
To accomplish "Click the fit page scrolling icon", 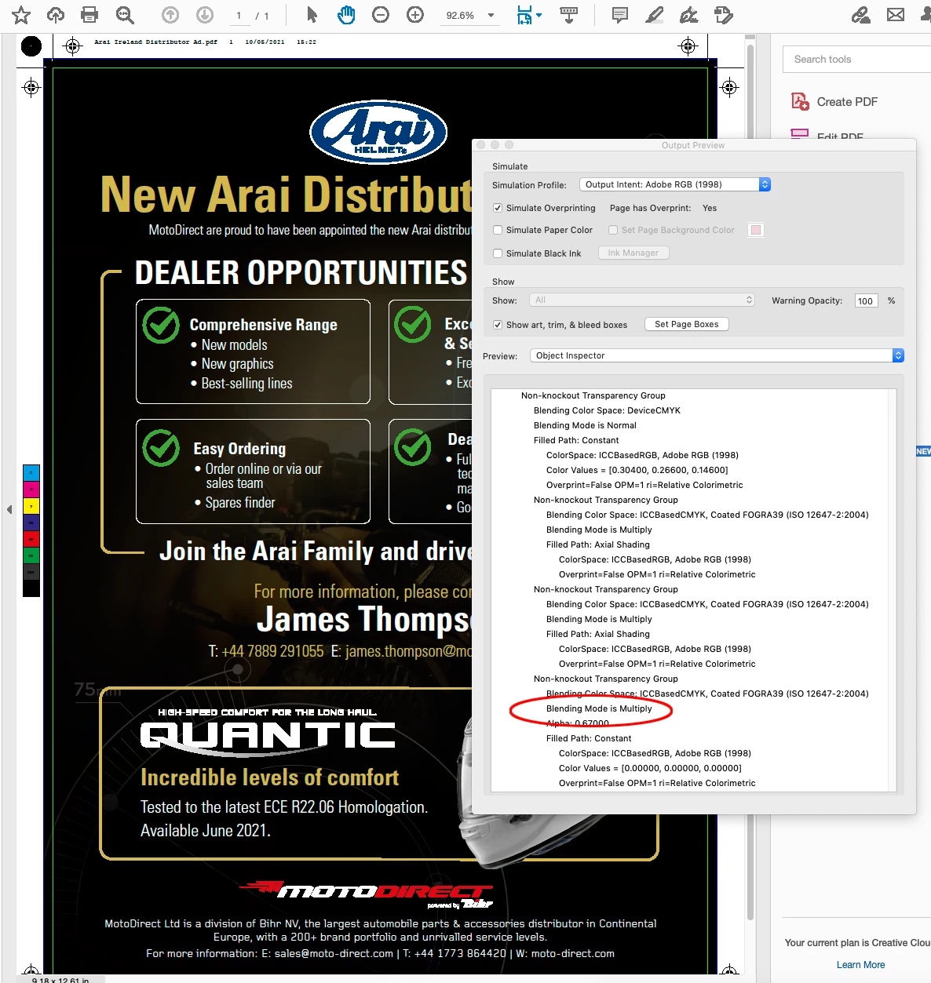I will tap(524, 15).
